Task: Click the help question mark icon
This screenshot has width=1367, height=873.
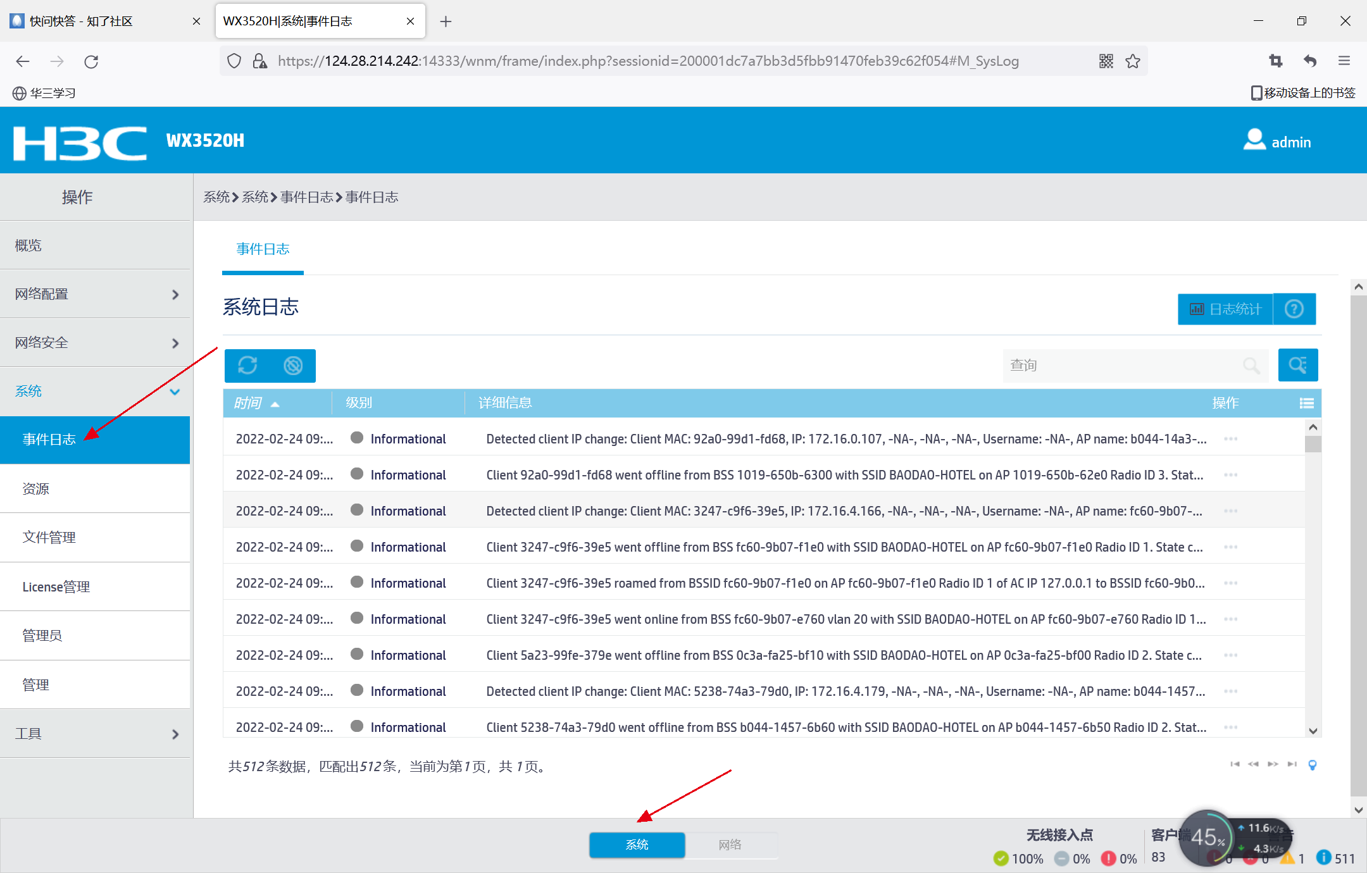Action: point(1294,309)
